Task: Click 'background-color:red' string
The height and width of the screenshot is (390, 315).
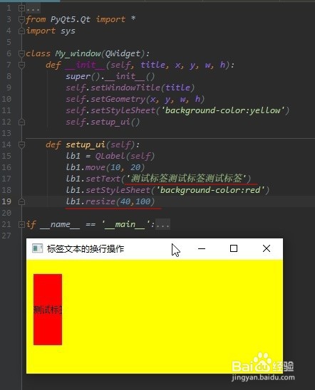Action: click(x=210, y=190)
